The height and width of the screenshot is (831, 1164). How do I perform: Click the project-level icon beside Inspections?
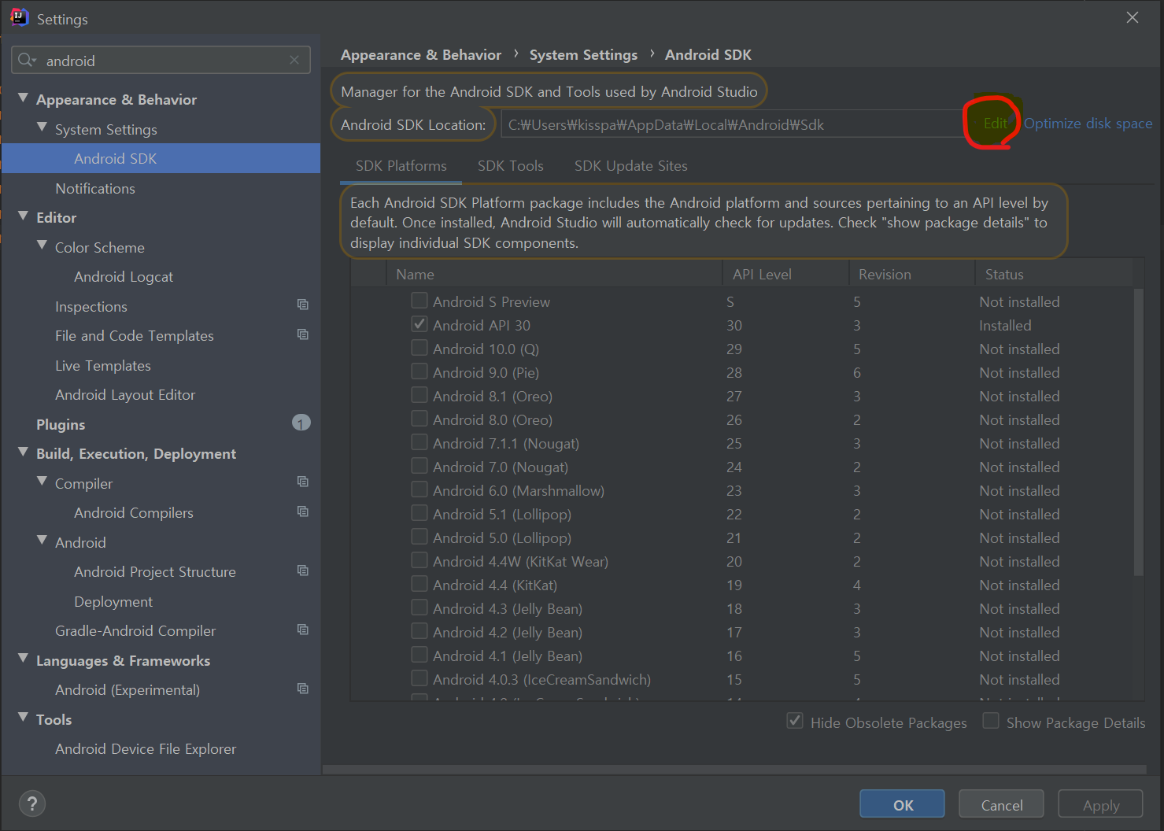[x=302, y=305]
